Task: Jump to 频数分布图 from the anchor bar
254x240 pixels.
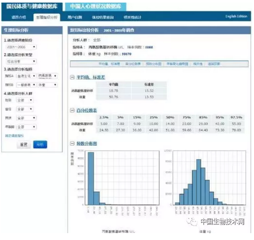Action: 153,64
